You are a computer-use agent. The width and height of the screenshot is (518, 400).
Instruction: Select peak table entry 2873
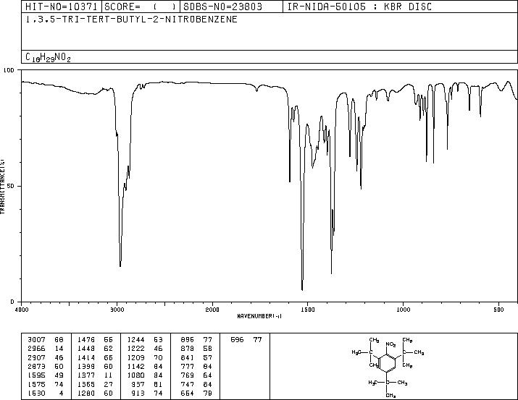37,366
